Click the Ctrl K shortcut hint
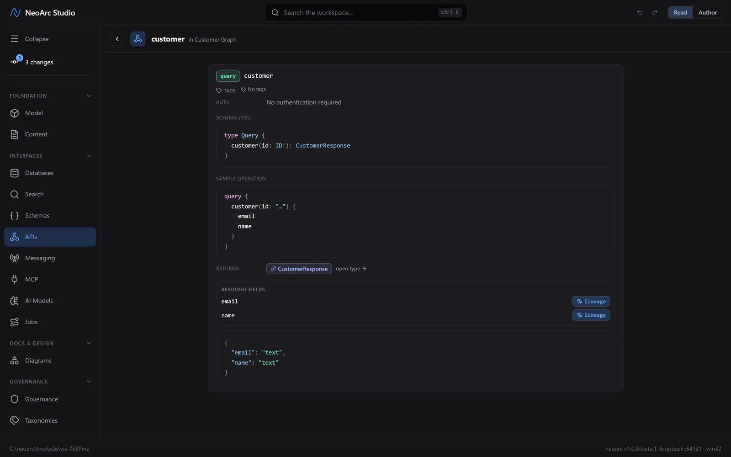This screenshot has width=731, height=457. [x=450, y=12]
